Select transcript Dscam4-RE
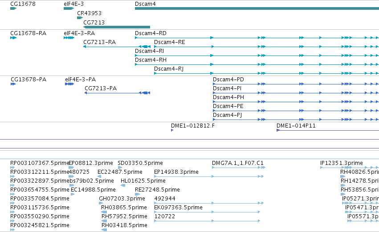 pyautogui.click(x=169, y=42)
